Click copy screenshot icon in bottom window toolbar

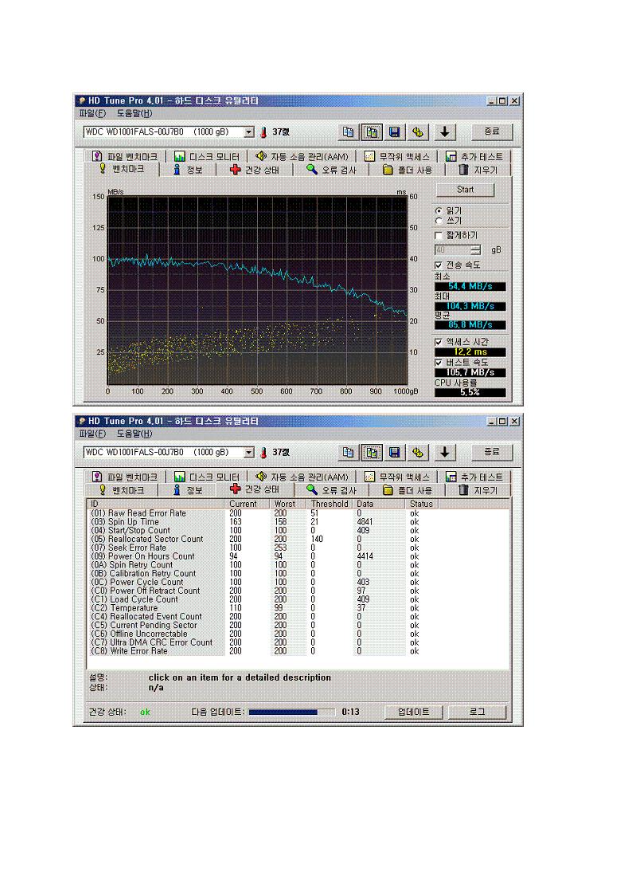pos(372,453)
